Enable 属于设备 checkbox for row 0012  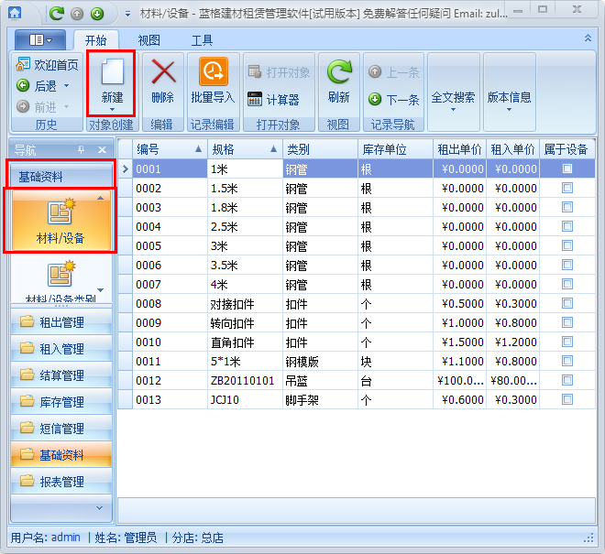tap(567, 380)
